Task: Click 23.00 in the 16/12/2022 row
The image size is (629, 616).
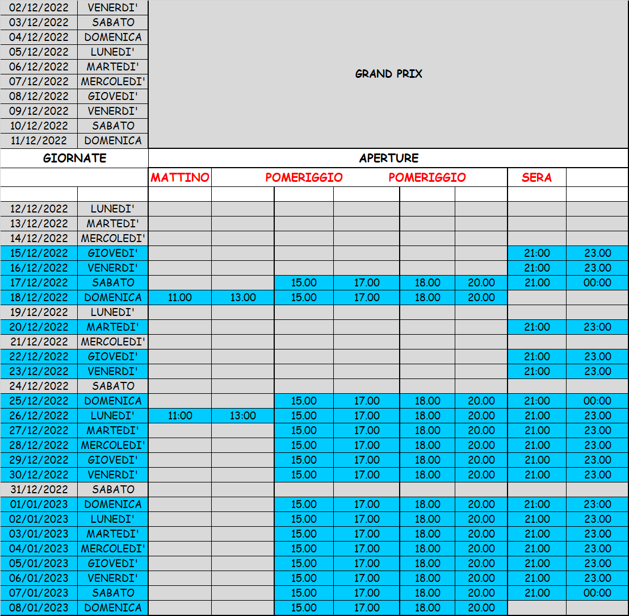Action: (597, 268)
